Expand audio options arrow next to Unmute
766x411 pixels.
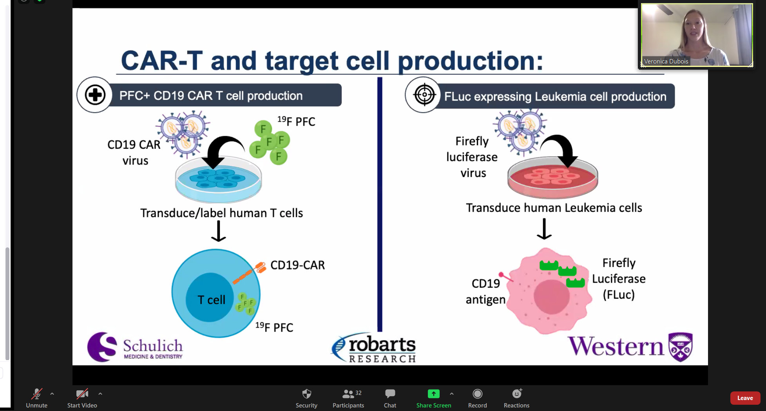tap(52, 394)
